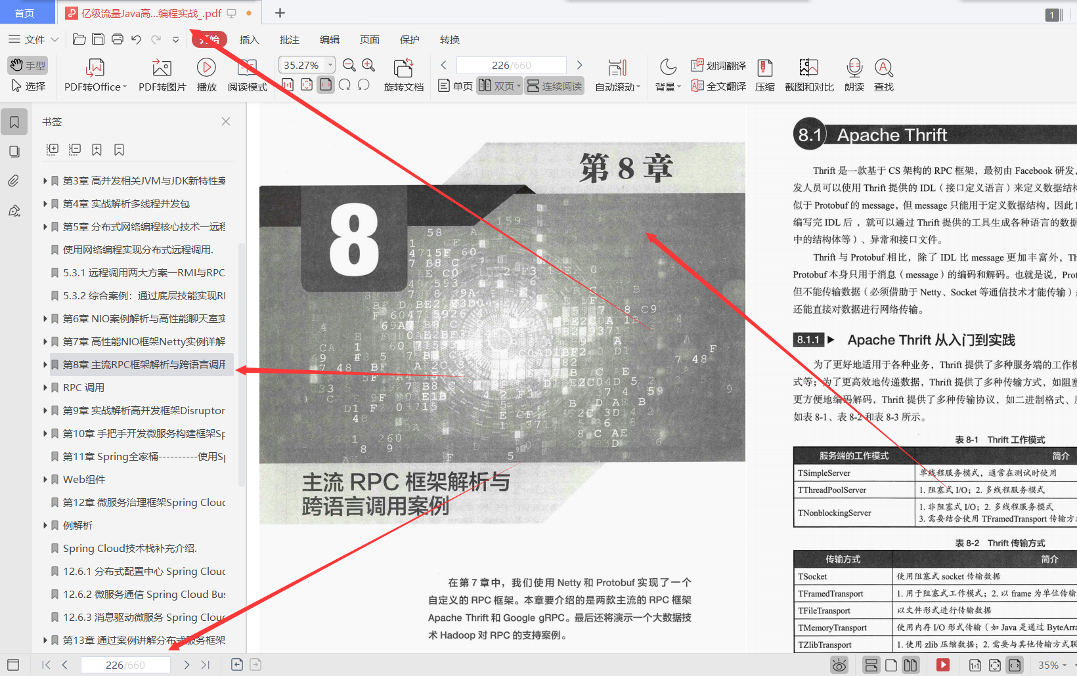Rotate view counterclockwise icon
Viewport: 1077px width, 676px height.
coord(364,85)
